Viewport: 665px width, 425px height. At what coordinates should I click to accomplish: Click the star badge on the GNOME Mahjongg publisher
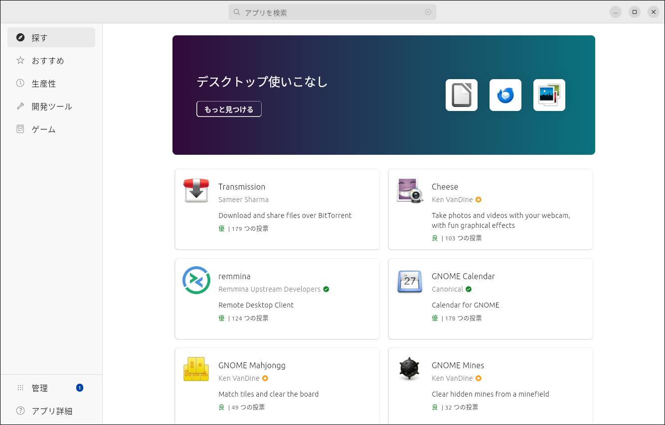tap(265, 378)
